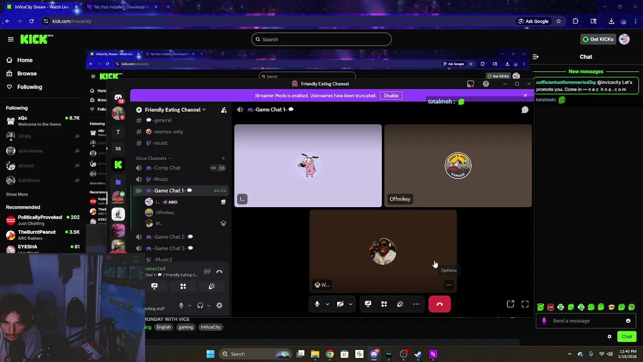The height and width of the screenshot is (362, 643).
Task: Open Discord help question mark icon
Action: click(x=486, y=84)
